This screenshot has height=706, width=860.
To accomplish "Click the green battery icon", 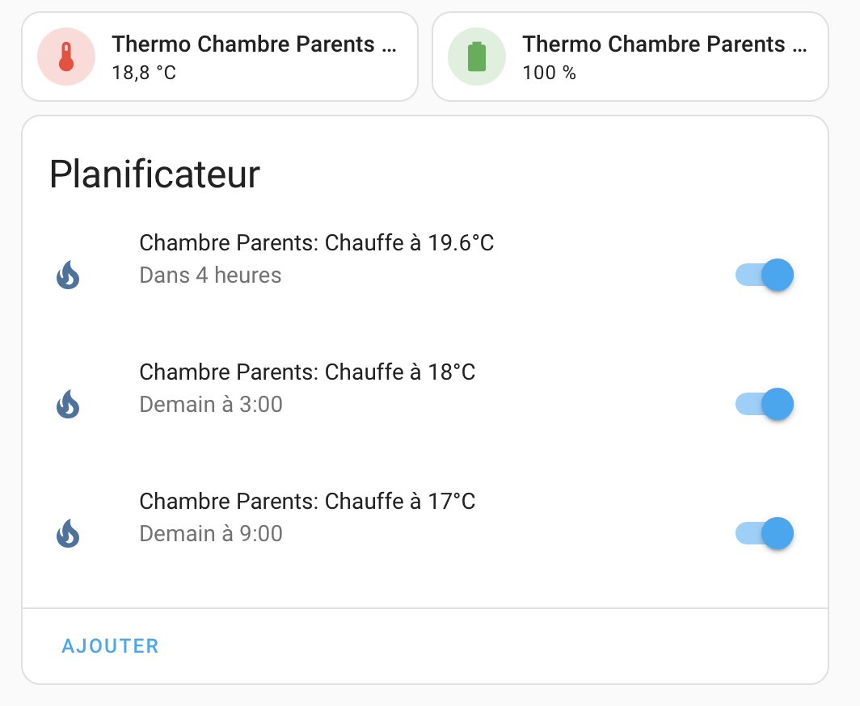I will coord(477,57).
